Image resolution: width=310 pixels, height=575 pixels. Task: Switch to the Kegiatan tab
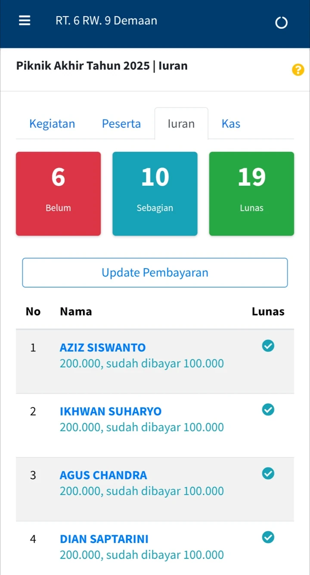(52, 124)
